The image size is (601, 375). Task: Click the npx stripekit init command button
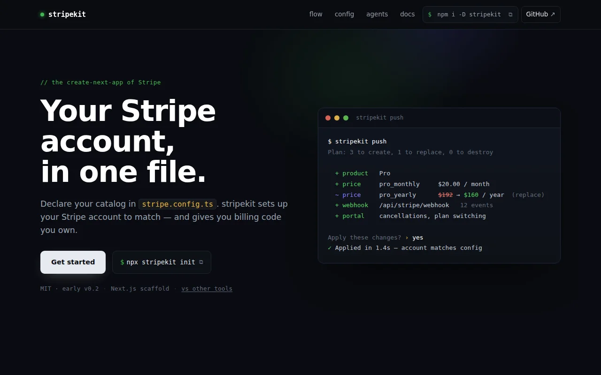162,262
